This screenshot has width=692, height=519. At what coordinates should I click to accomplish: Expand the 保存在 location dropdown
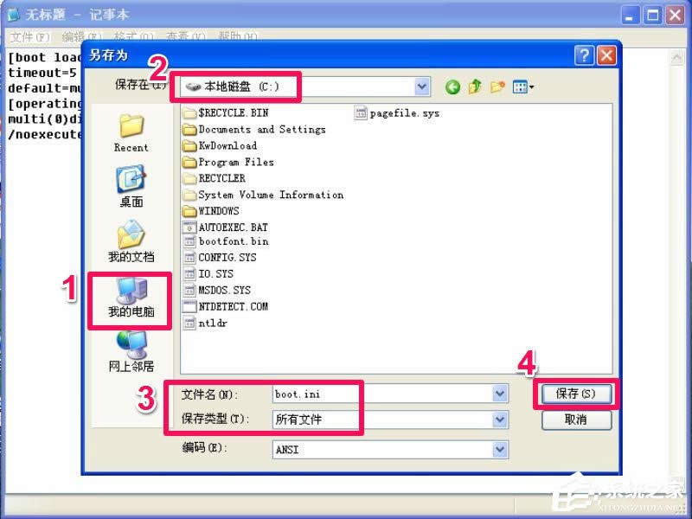(x=422, y=86)
